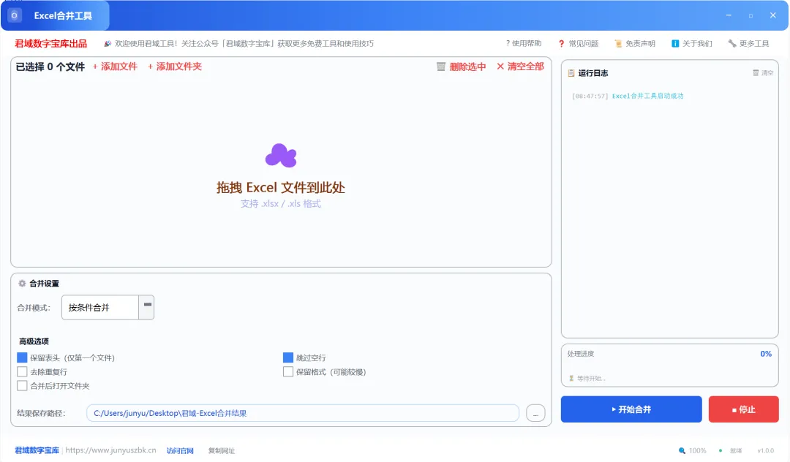Click 清空 to clear the run log

click(763, 73)
